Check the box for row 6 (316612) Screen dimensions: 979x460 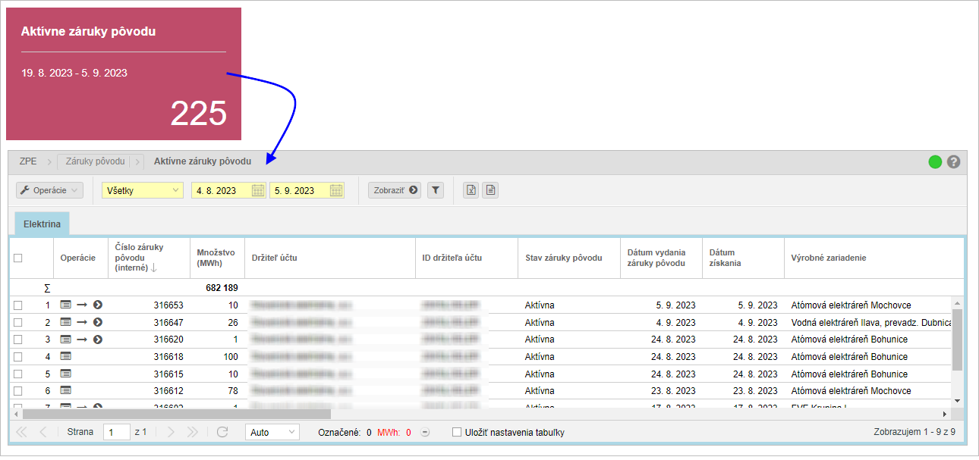click(x=18, y=391)
